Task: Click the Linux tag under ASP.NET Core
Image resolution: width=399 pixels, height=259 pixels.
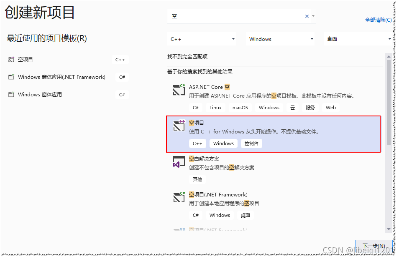Action: click(215, 108)
